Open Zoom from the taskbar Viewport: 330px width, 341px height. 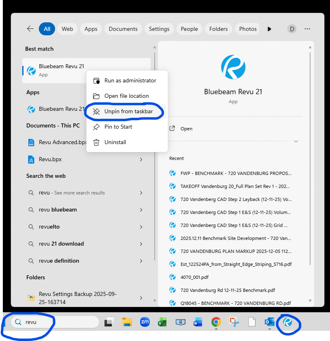point(145,322)
